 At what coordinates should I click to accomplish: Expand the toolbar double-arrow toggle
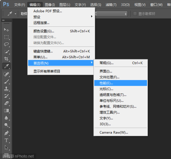point(3,20)
